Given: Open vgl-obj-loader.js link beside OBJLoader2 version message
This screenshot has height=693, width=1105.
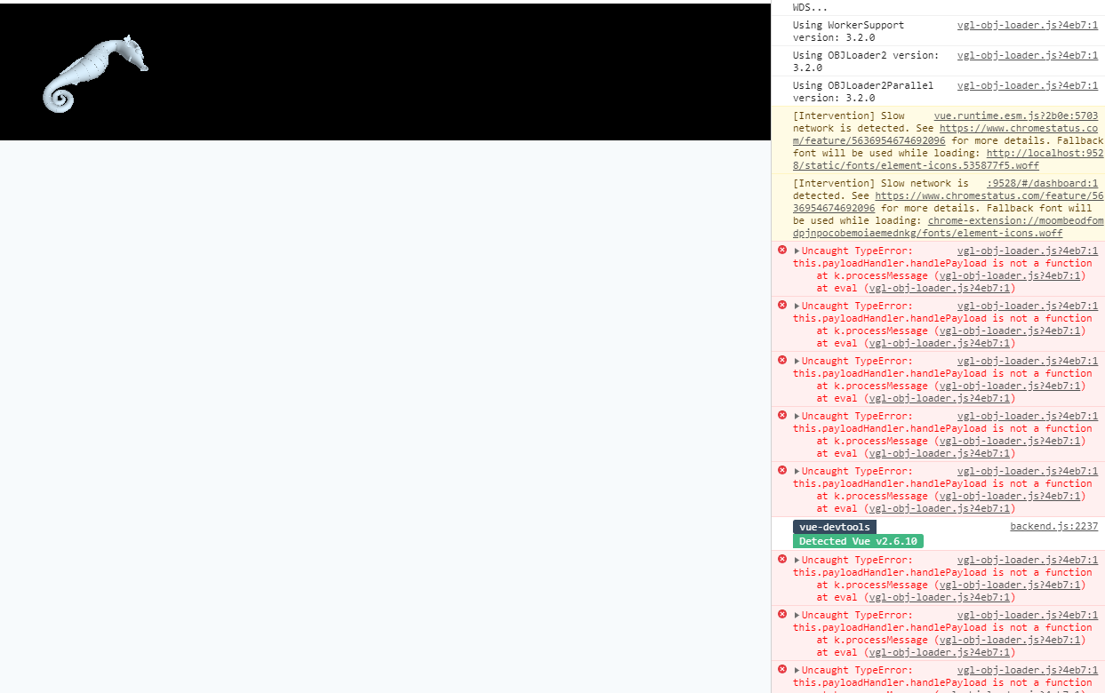Looking at the screenshot, I should (1027, 56).
